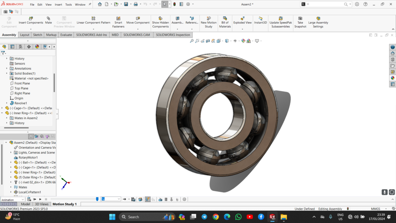Open the MMGS unit system status
This screenshot has width=396, height=223.
[x=375, y=209]
